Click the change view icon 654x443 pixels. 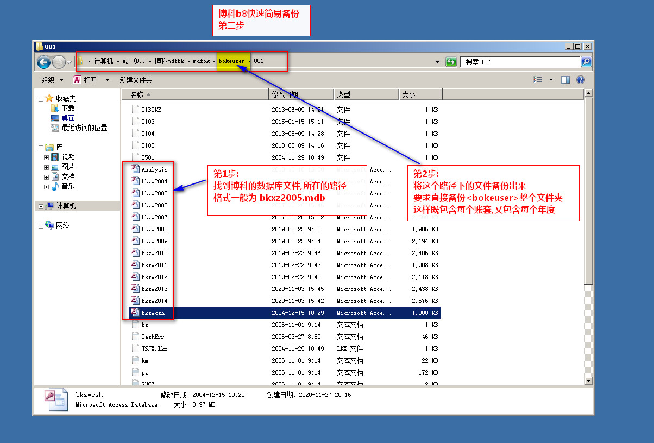pos(538,80)
